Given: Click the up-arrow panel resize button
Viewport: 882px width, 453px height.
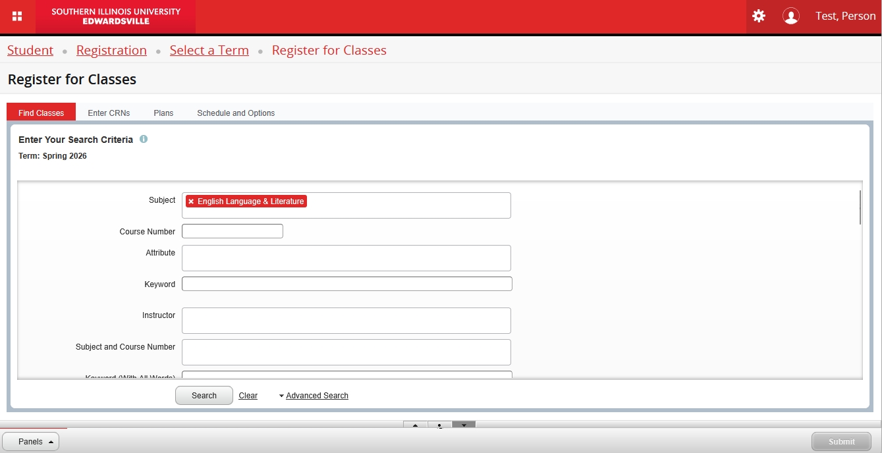Looking at the screenshot, I should pyautogui.click(x=415, y=425).
